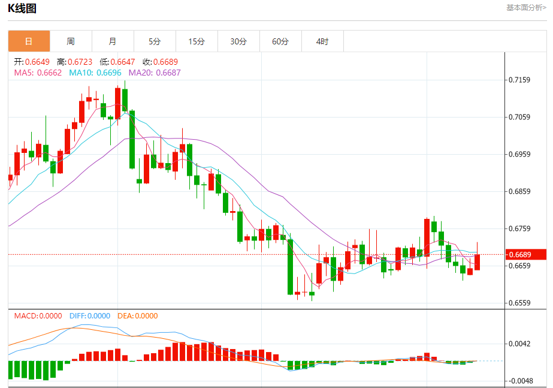Viewport: 553px width, 388px height.
Task: Click the MA5: 0.6662 label
Action: pyautogui.click(x=38, y=73)
